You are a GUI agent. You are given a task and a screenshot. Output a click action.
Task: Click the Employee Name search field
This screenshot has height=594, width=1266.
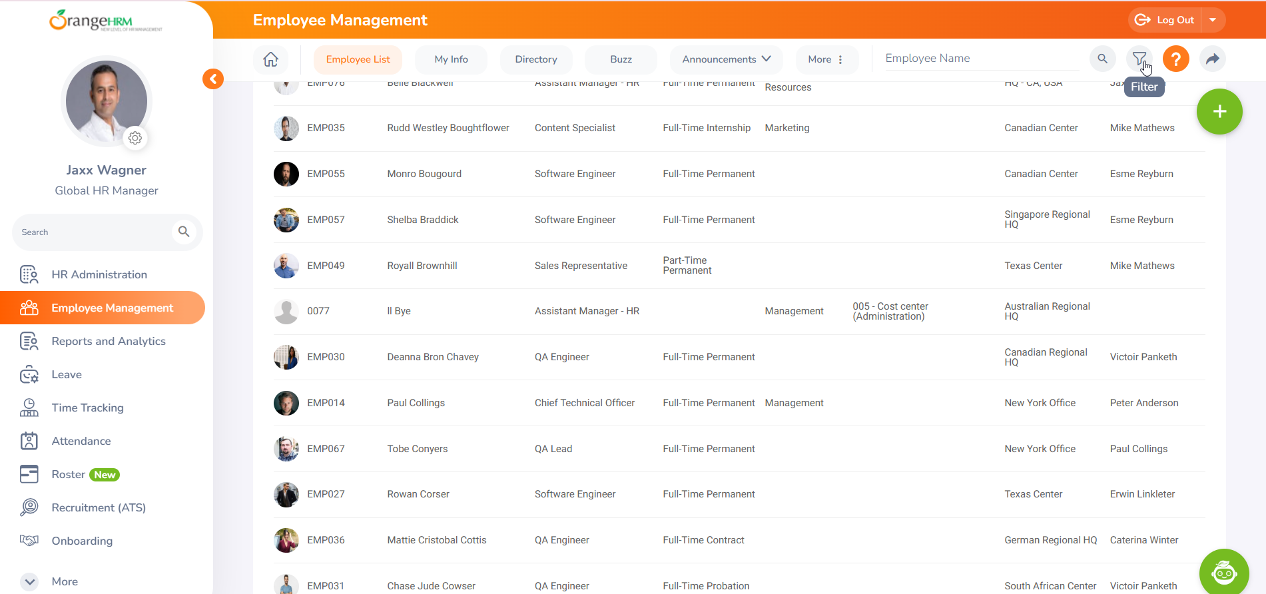(x=979, y=59)
